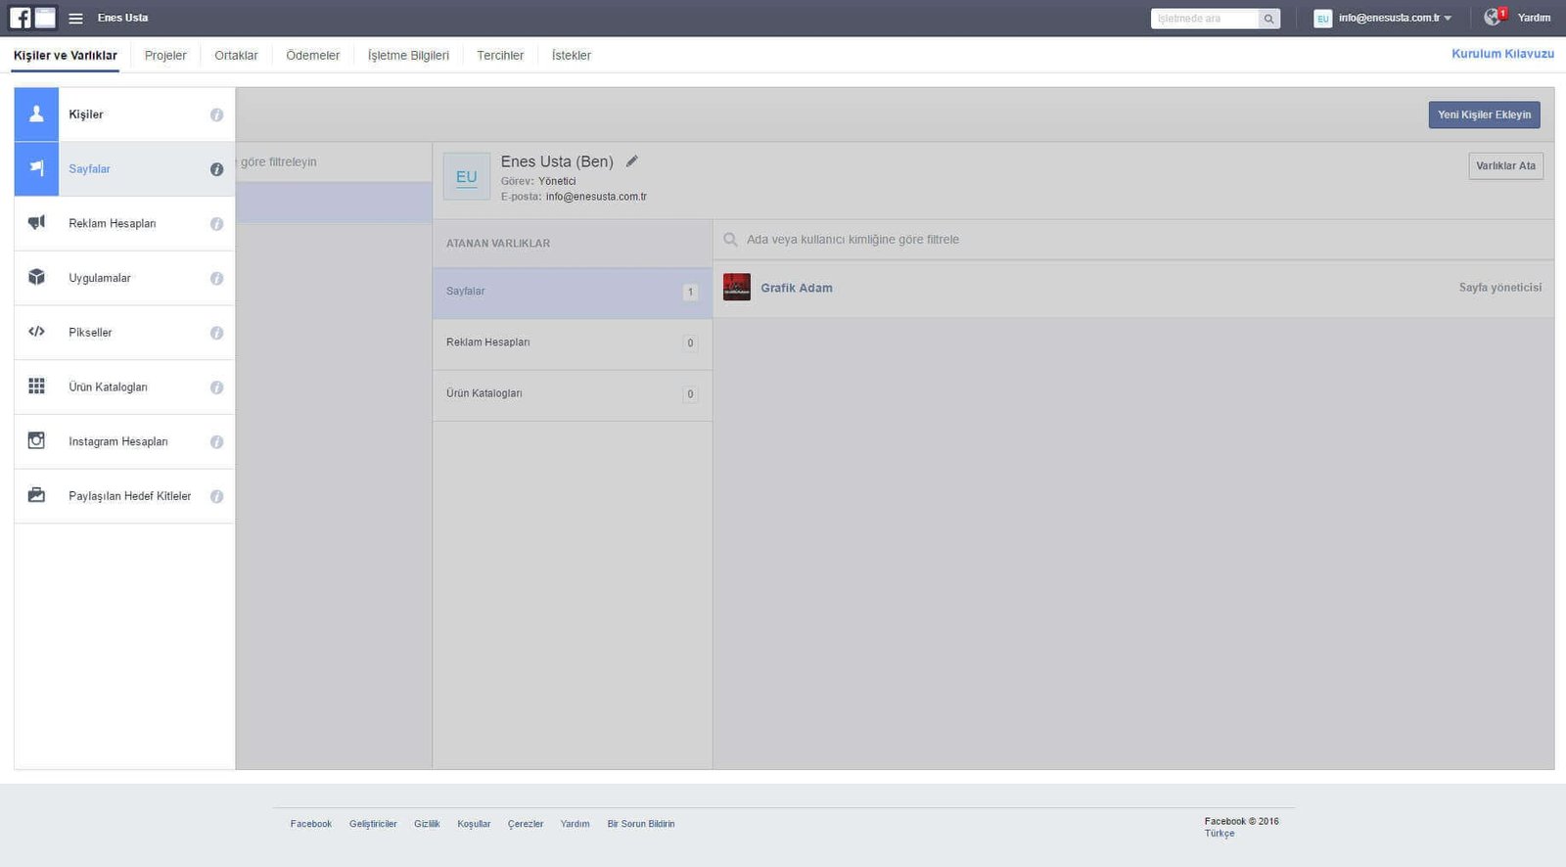Screen dimensions: 1566x867
Task: Switch to the Tercihler tab
Action: (x=500, y=56)
